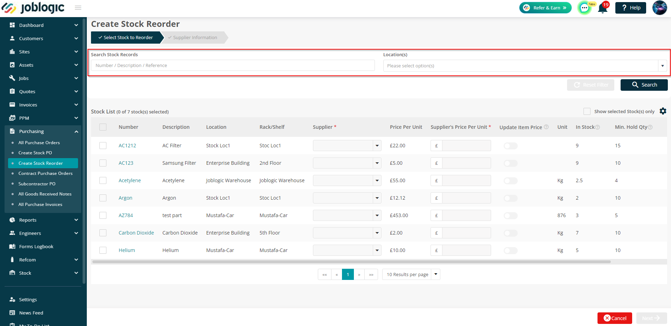The height and width of the screenshot is (326, 671).
Task: Click the horizontal table scrollbar
Action: pos(351,261)
